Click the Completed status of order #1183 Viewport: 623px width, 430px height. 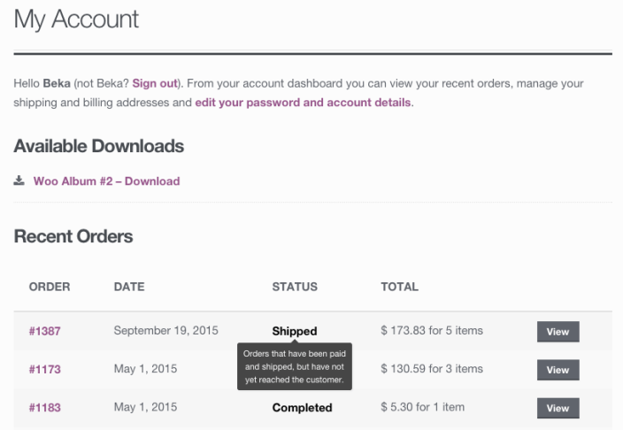(302, 408)
